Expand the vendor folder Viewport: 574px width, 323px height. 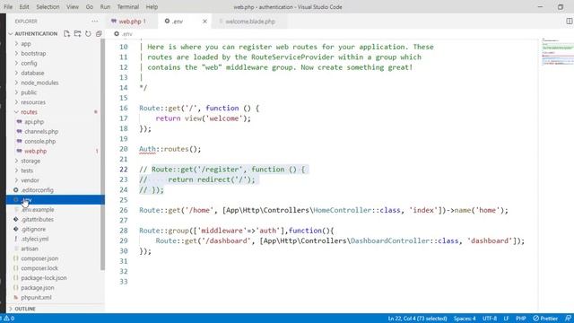[x=16, y=180]
